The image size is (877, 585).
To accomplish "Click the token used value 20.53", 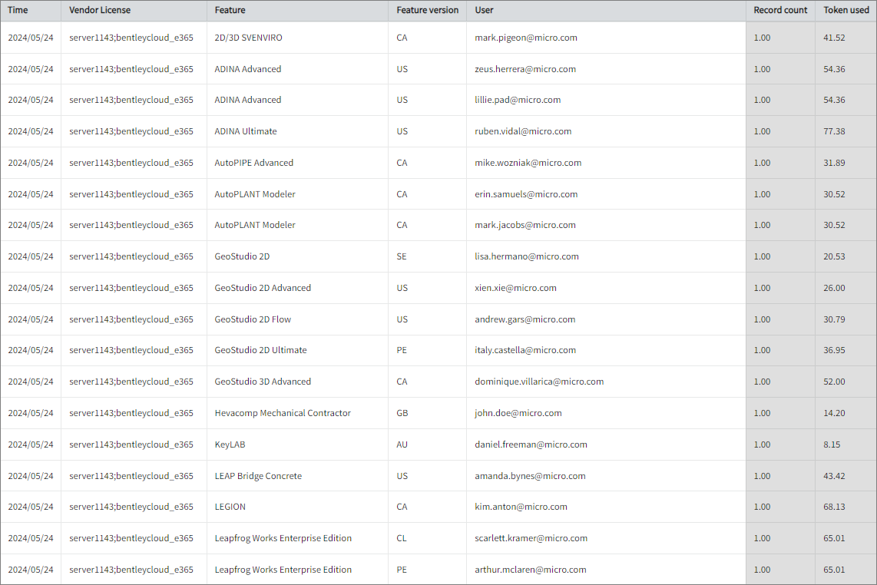I will coord(834,256).
